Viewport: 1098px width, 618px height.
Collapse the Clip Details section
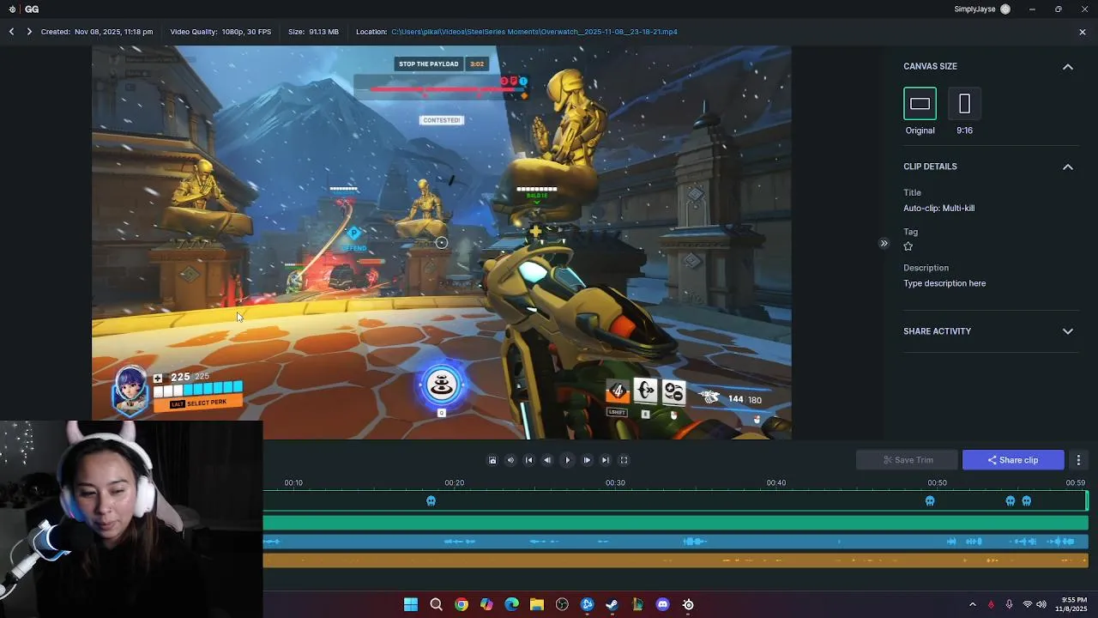click(x=1068, y=167)
